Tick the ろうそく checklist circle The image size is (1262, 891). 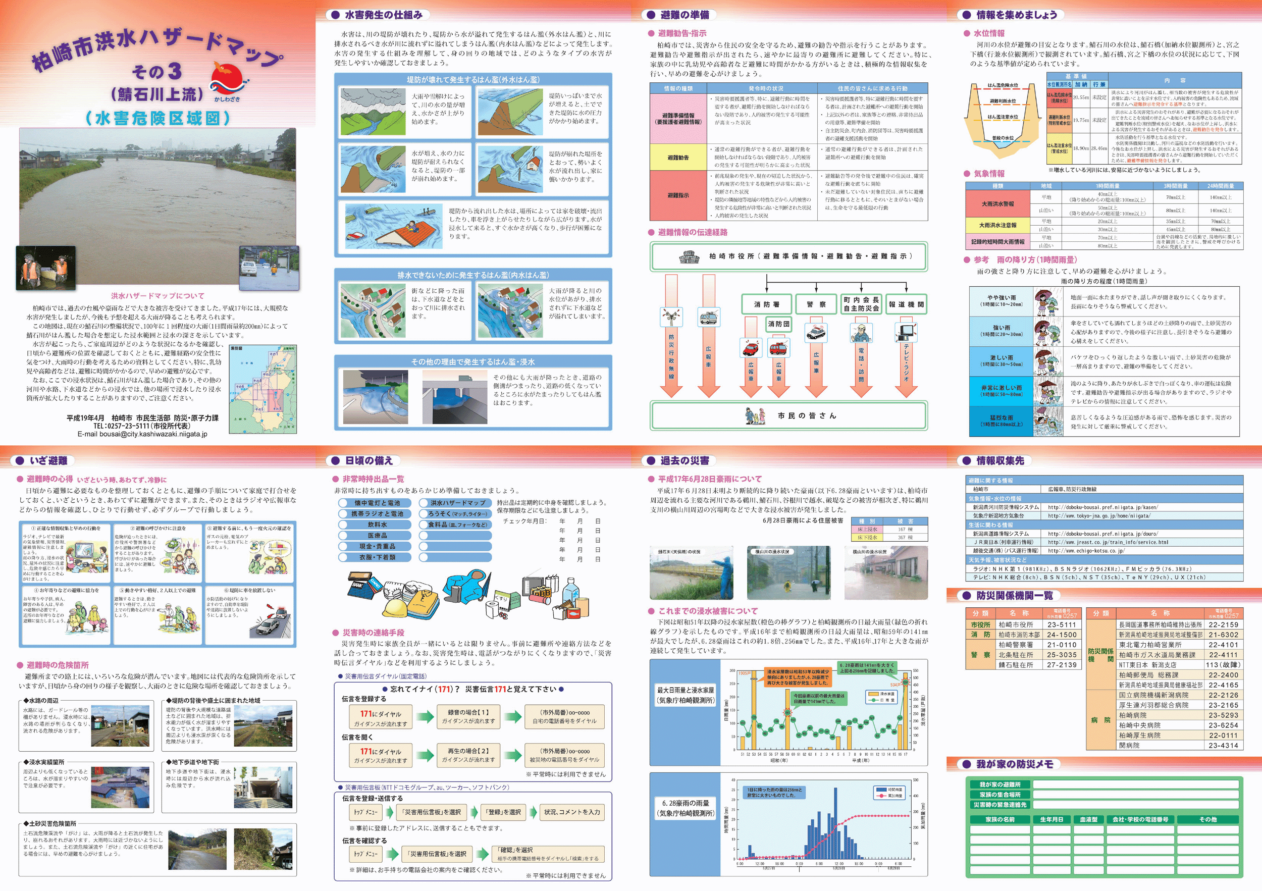click(423, 513)
